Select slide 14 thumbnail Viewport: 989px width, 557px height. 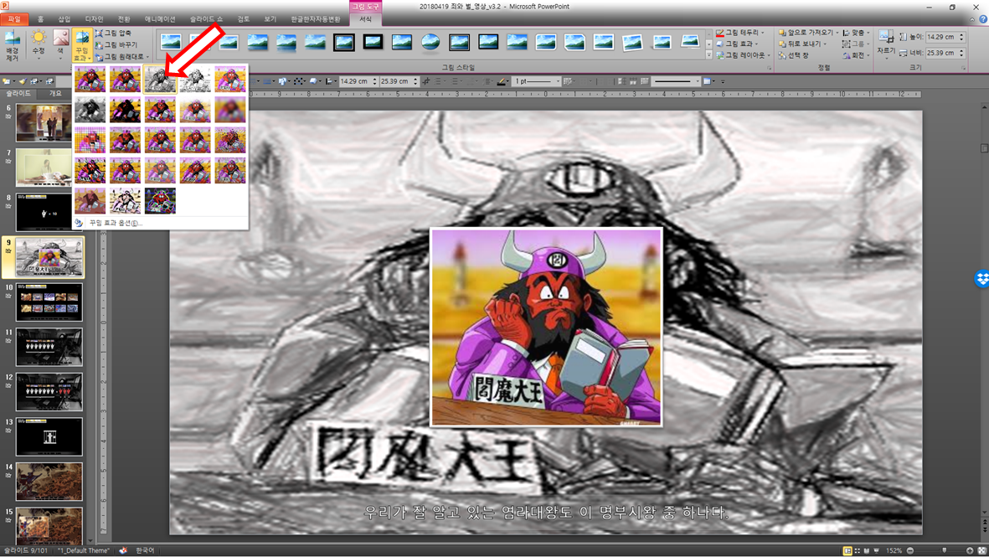click(x=49, y=482)
